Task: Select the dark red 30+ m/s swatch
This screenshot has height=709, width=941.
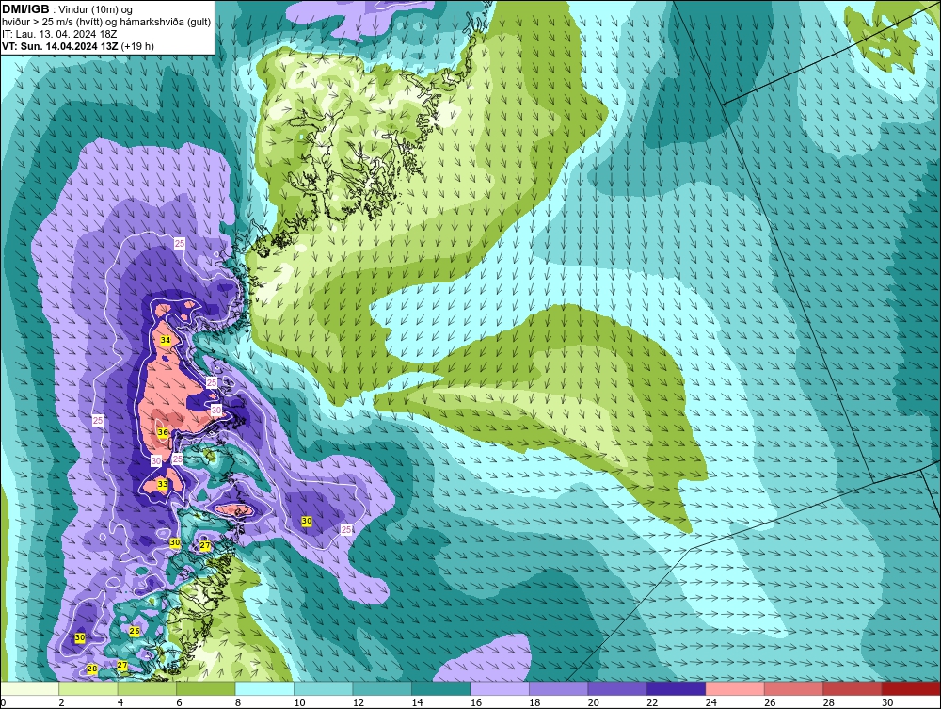Action: (912, 688)
